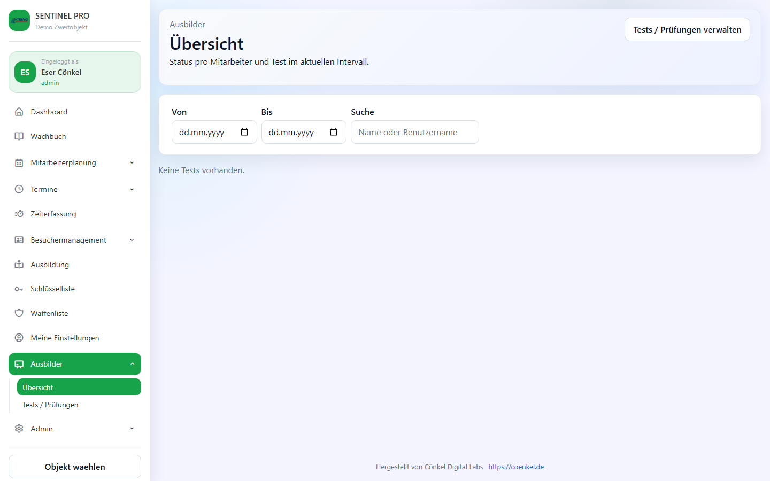Image resolution: width=770 pixels, height=481 pixels.
Task: Click the Schlüsselliste key icon
Action: click(x=19, y=289)
